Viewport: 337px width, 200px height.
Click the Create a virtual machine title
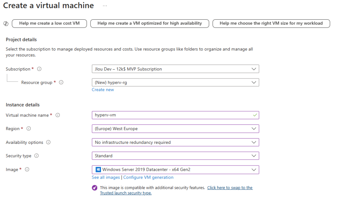pos(49,6)
